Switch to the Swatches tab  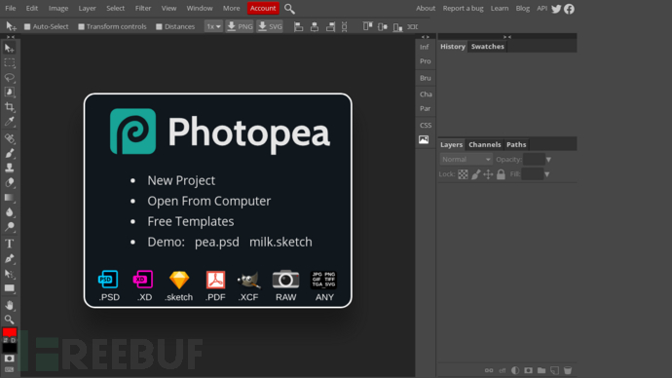487,47
